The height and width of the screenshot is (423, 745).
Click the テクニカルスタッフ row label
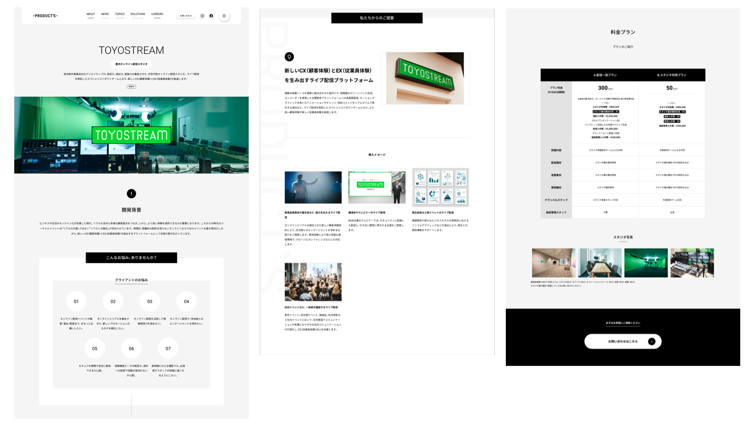tap(556, 200)
